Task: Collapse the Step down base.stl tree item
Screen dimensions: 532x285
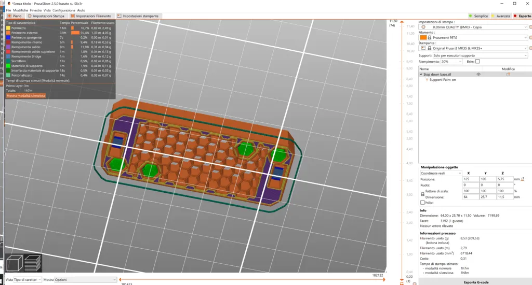Action: pos(421,75)
